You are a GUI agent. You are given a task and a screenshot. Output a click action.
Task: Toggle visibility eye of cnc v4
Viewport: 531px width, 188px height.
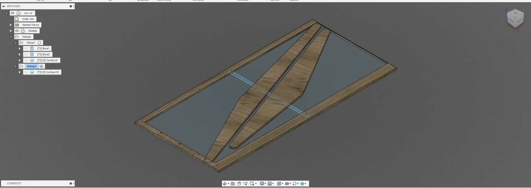[x=12, y=13]
